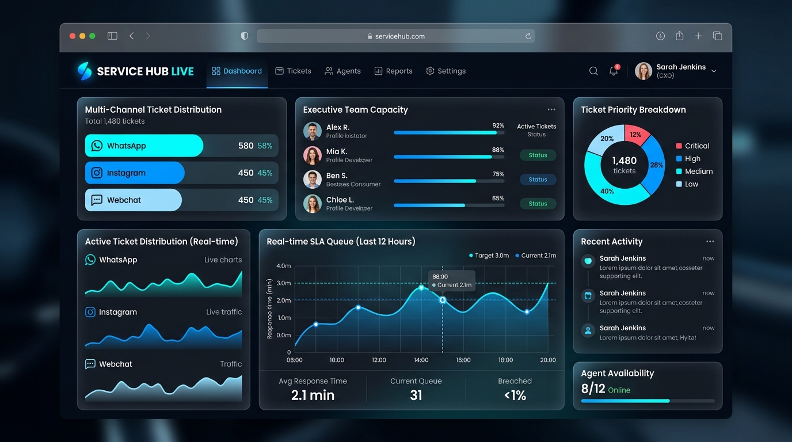Click Ben S. 75% capacity bar
The width and height of the screenshot is (792, 442).
click(449, 181)
